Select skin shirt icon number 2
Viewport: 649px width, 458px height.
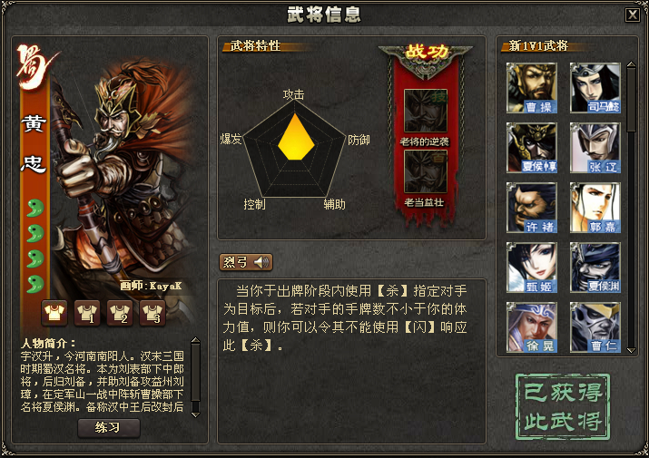[x=120, y=313]
